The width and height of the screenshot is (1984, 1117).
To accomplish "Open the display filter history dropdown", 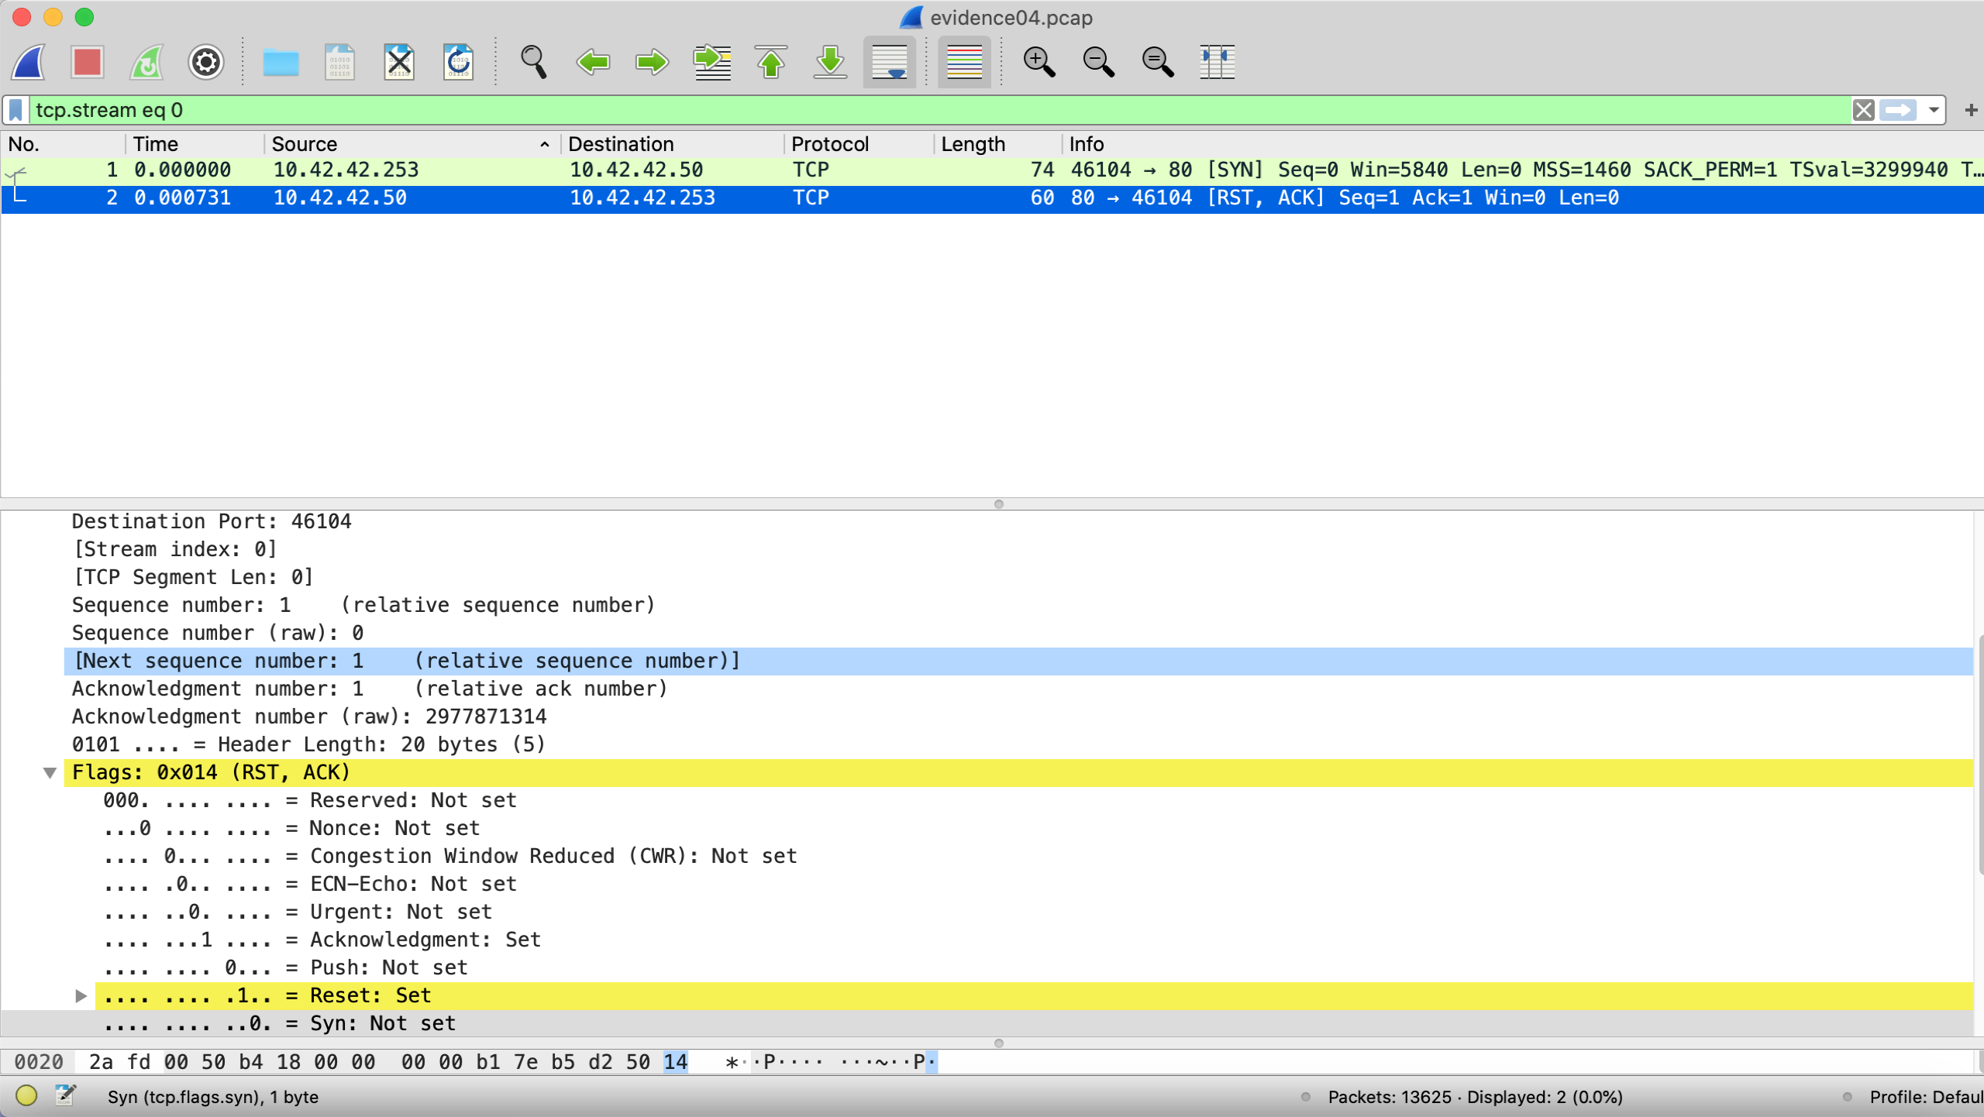I will (x=1934, y=110).
